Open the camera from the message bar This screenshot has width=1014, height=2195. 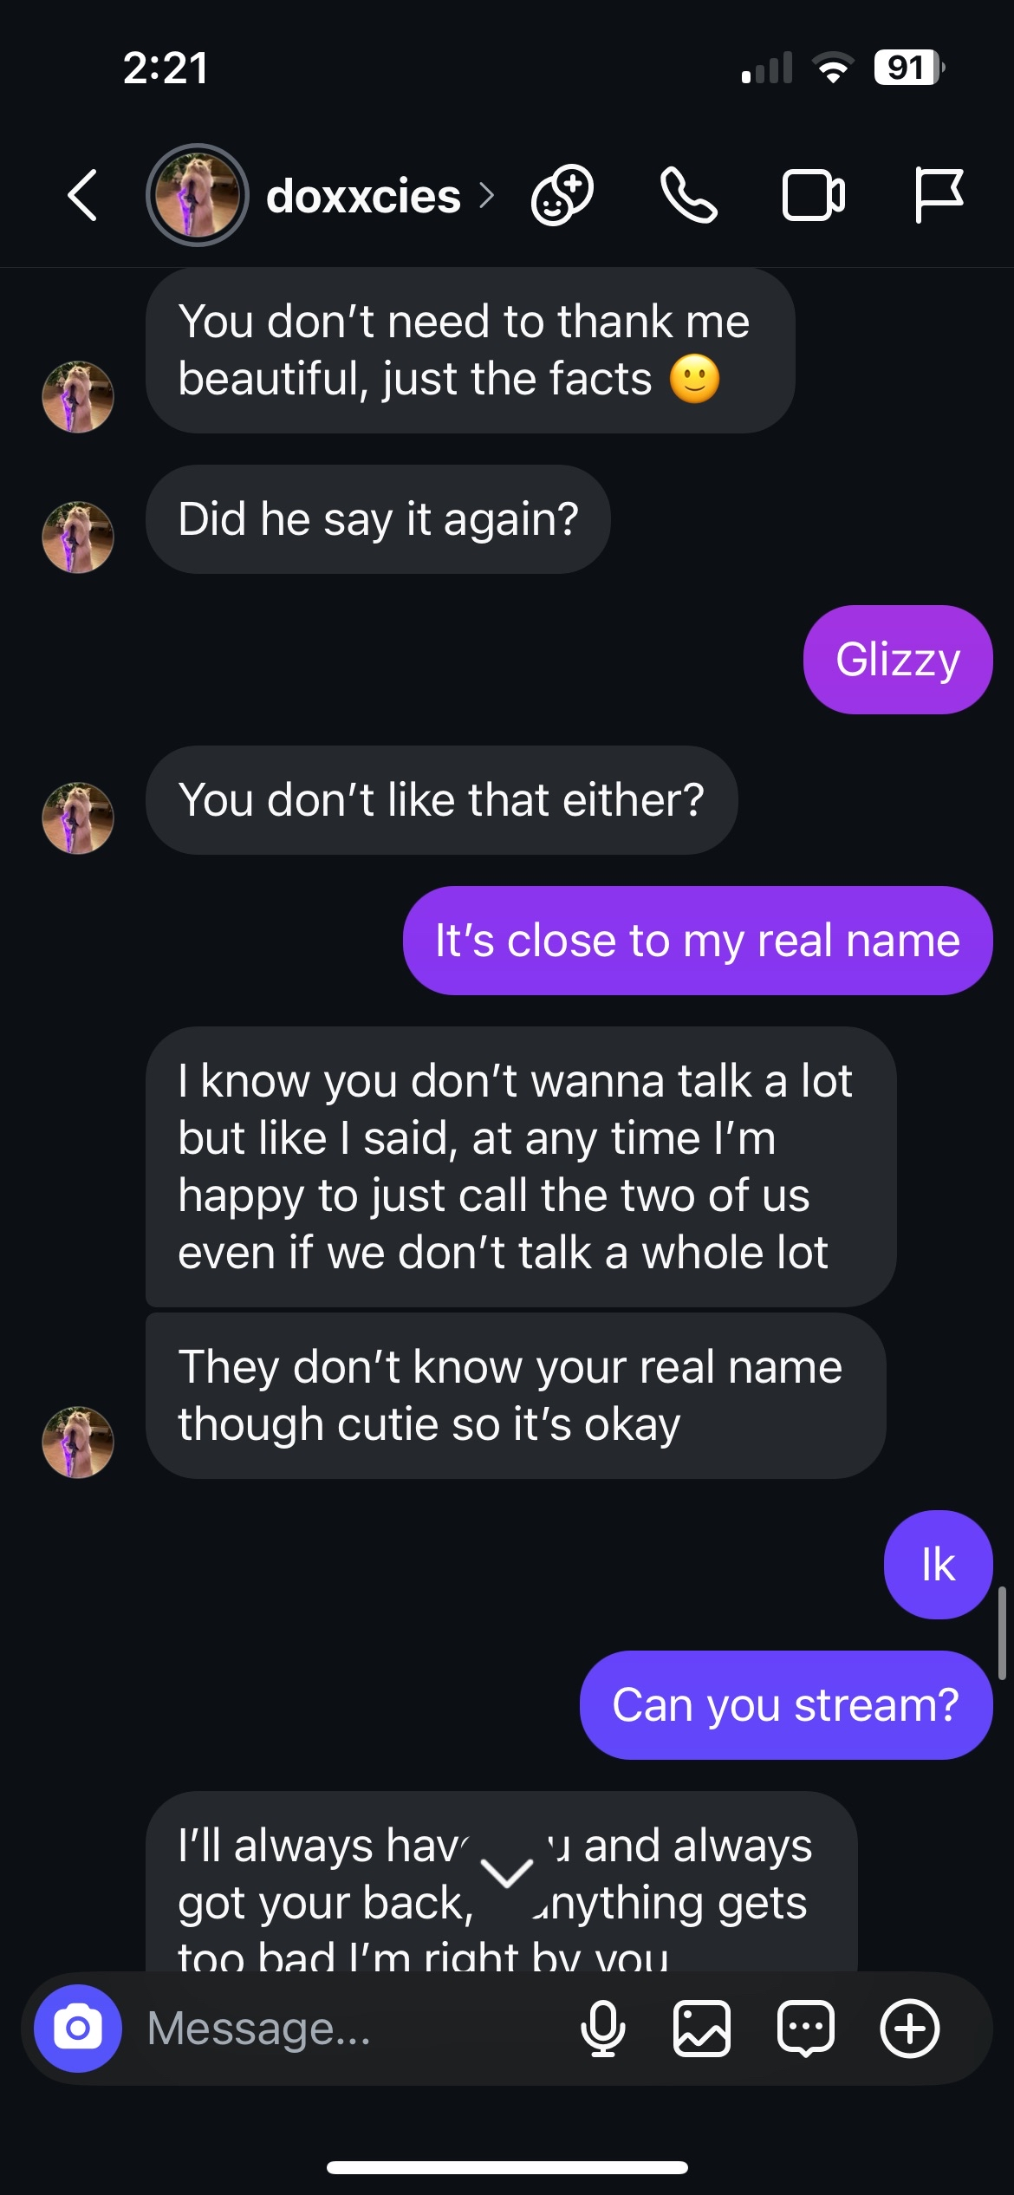(x=78, y=2029)
